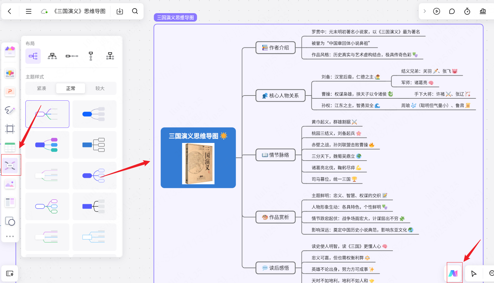This screenshot has width=494, height=283.
Task: Select the 三国演义思维导图 frame label
Action: pyautogui.click(x=175, y=18)
